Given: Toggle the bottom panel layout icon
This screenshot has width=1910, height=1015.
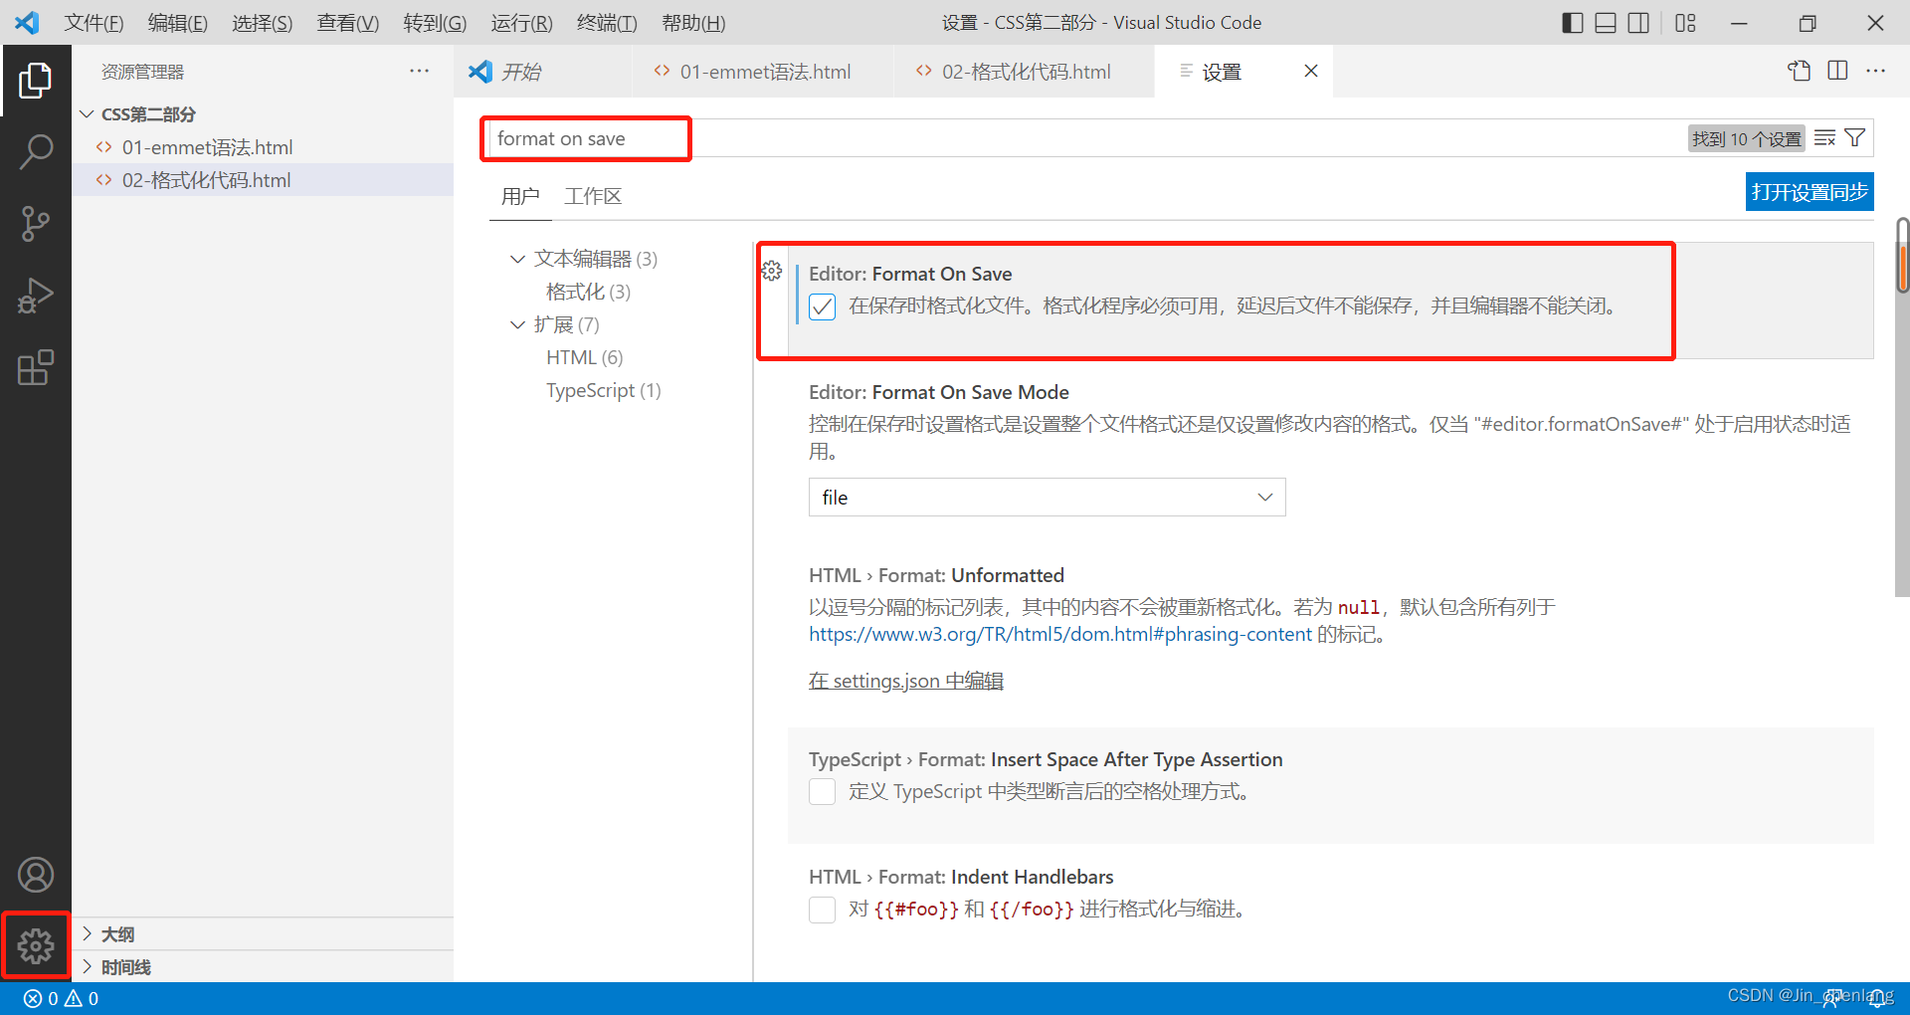Looking at the screenshot, I should click(1606, 22).
